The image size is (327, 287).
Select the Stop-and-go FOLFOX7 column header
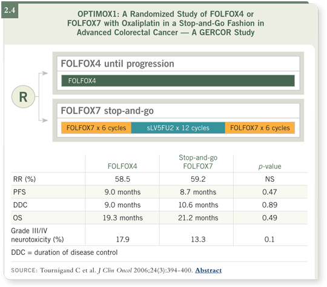[x=198, y=162]
